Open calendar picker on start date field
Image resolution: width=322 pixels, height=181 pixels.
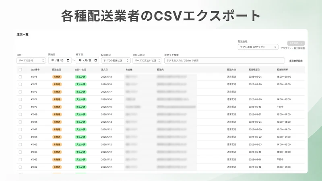tap(68, 60)
